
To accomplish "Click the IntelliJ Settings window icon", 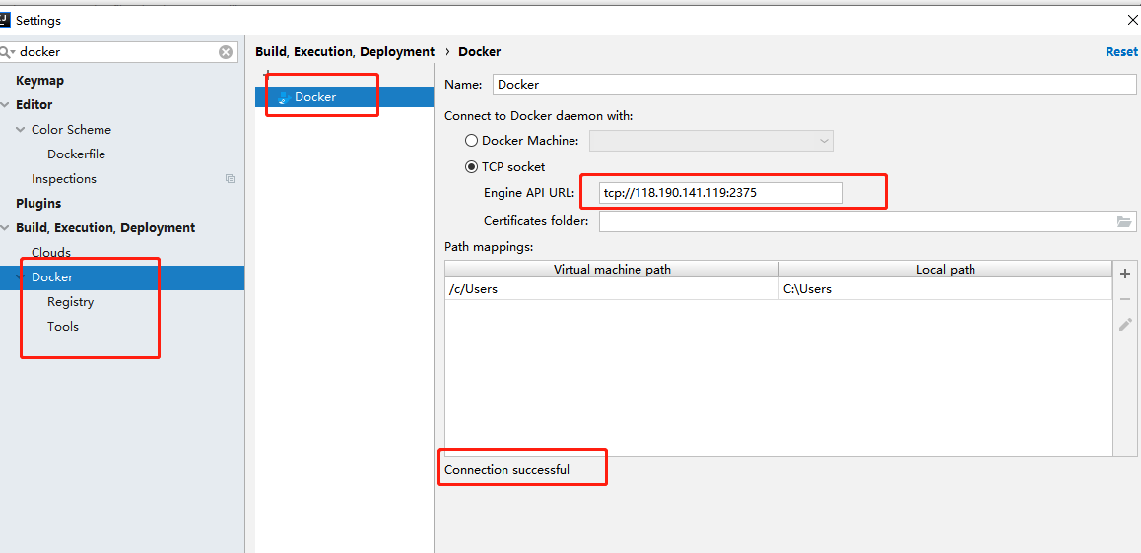I will click(6, 20).
